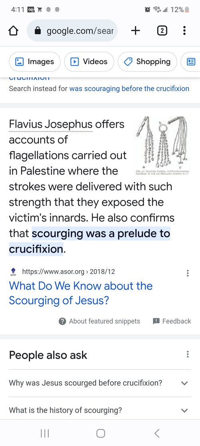Image resolution: width=200 pixels, height=446 pixels.
Task: Tap the scourge whip illustration thumbnail
Action: pyautogui.click(x=162, y=145)
